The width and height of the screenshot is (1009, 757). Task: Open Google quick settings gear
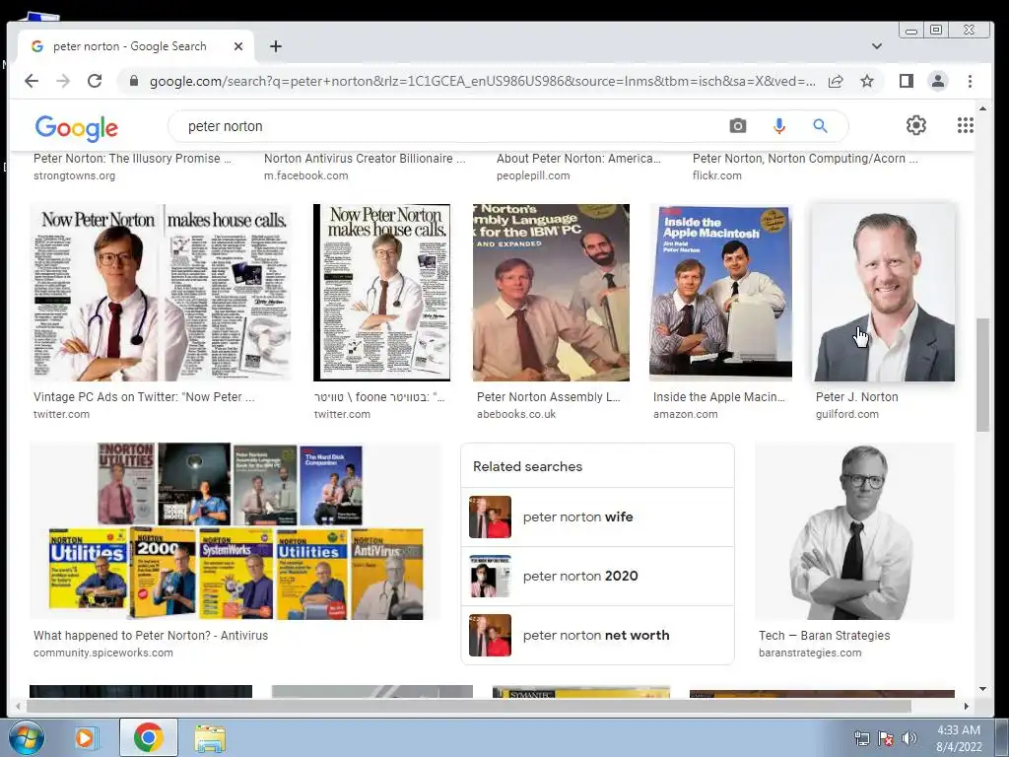[916, 125]
